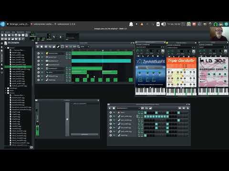Screen dimensions: 229x171
Task: Switch to vokoscreen 2.5.8 taskbar window
Action: pos(65,24)
